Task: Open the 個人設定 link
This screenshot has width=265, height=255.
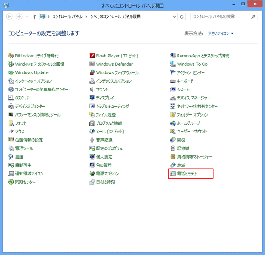Action: pyautogui.click(x=104, y=156)
